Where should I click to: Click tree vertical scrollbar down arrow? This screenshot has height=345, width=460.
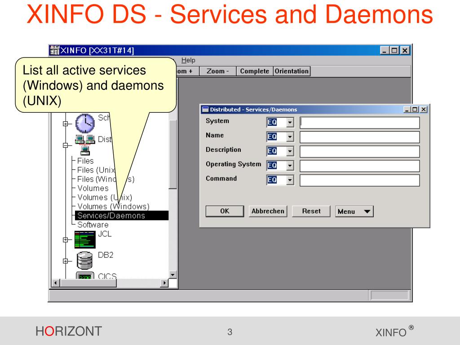pyautogui.click(x=172, y=275)
